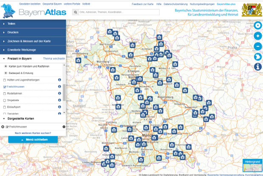Viewport: 263px width, 176px height.
Task: Click theme list scrollbar down arrow
Action: pyautogui.click(x=64, y=113)
